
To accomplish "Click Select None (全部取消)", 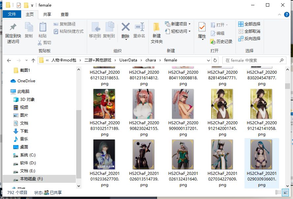I will 249,31.
